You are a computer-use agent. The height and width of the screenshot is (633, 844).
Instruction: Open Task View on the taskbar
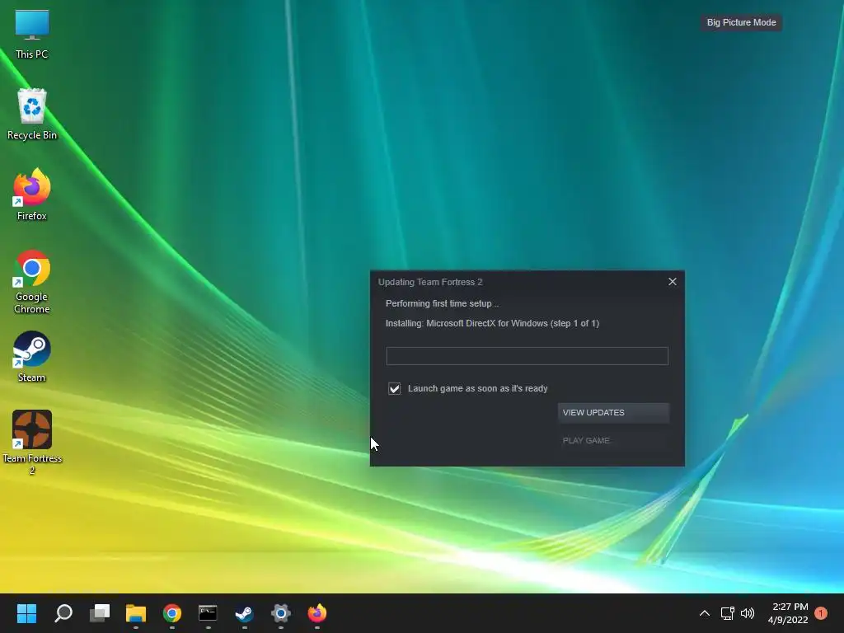[x=100, y=613]
